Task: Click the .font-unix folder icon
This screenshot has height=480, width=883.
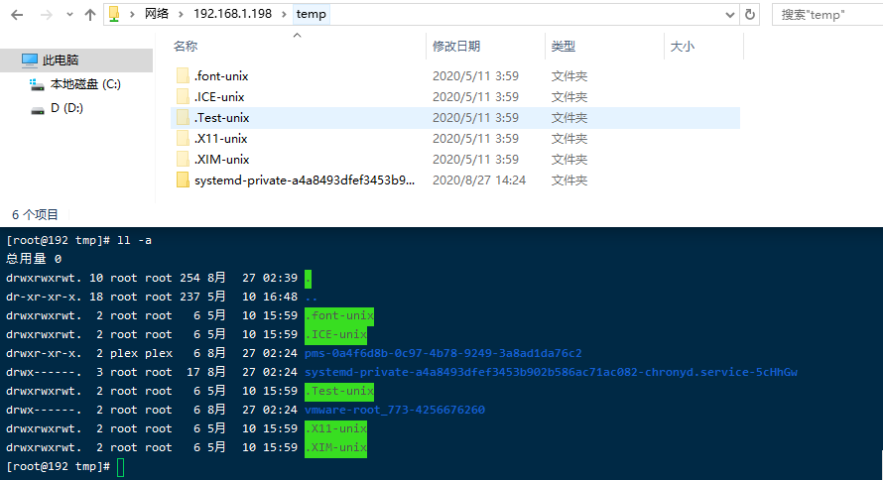Action: coord(183,76)
